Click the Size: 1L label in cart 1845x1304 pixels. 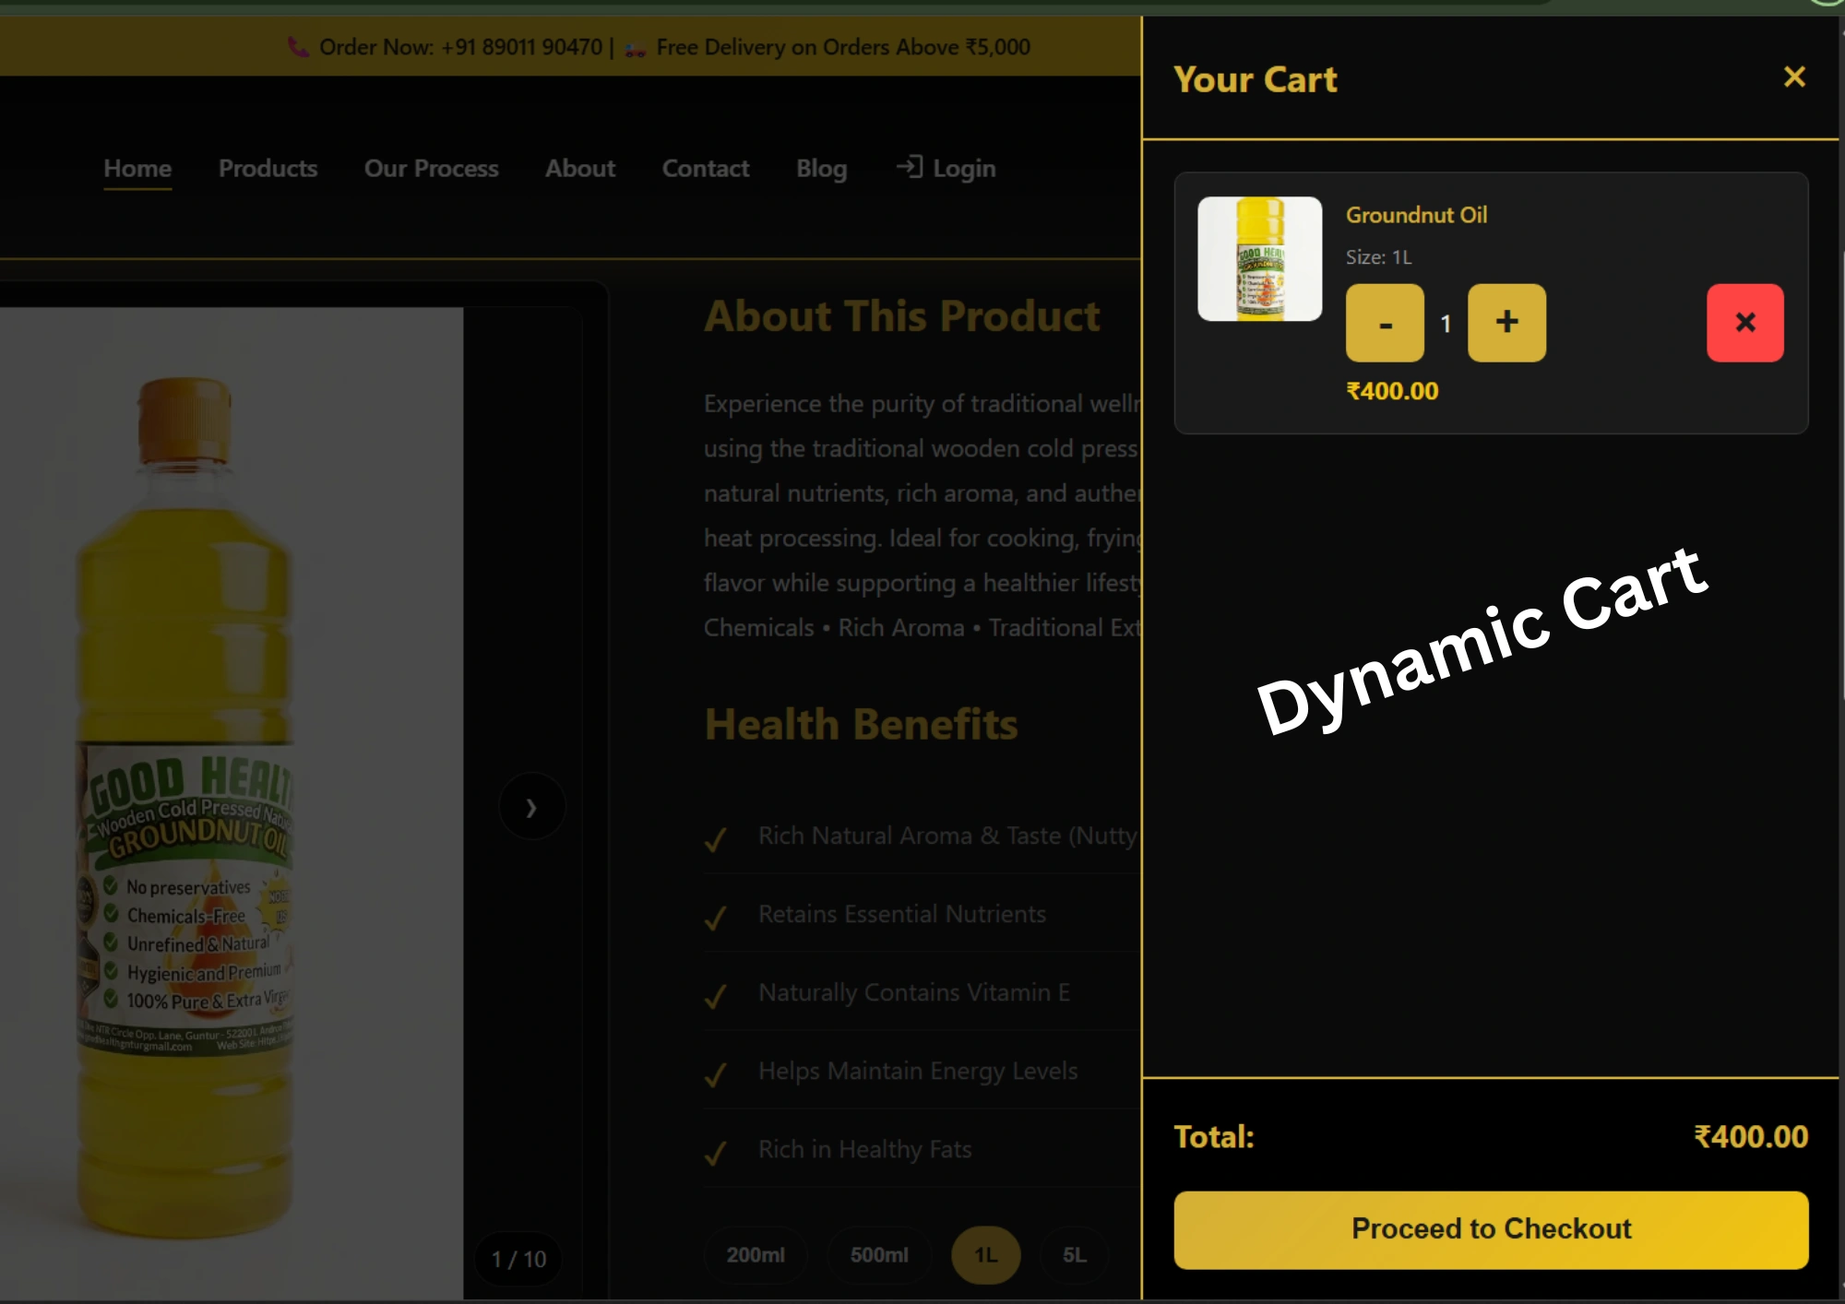point(1378,257)
